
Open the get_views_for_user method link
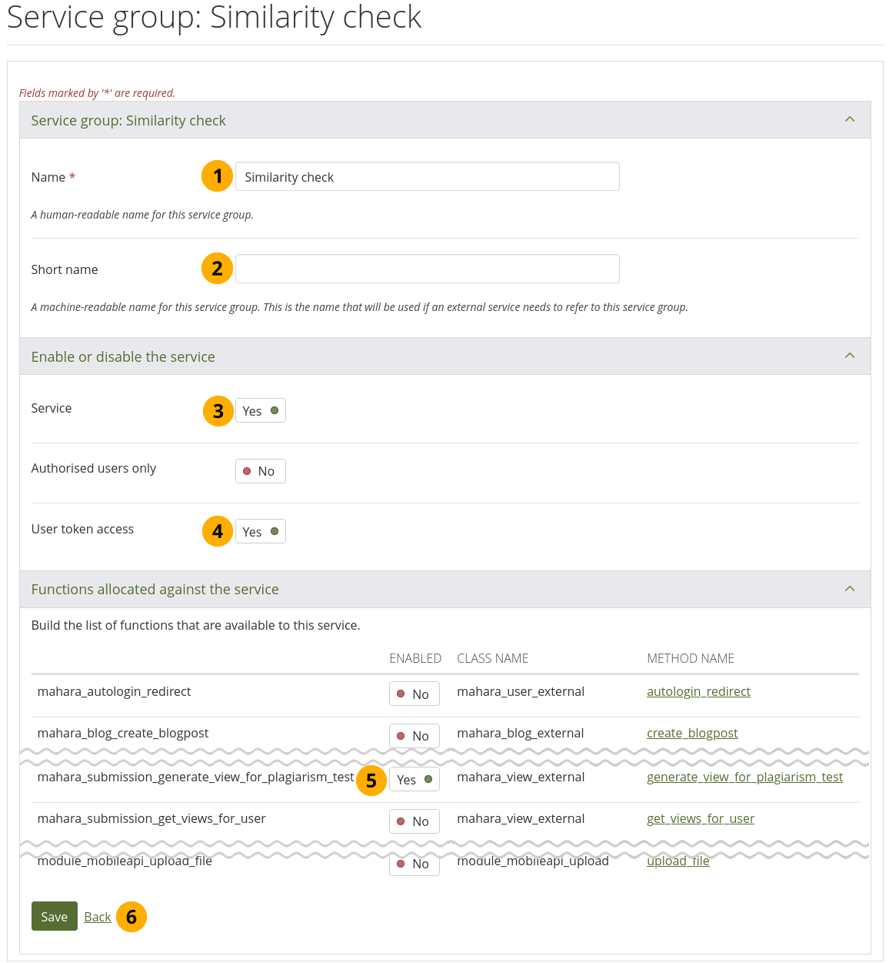pyautogui.click(x=701, y=818)
